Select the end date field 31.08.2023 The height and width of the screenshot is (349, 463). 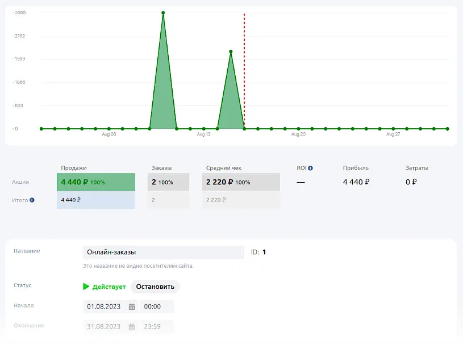coord(105,327)
